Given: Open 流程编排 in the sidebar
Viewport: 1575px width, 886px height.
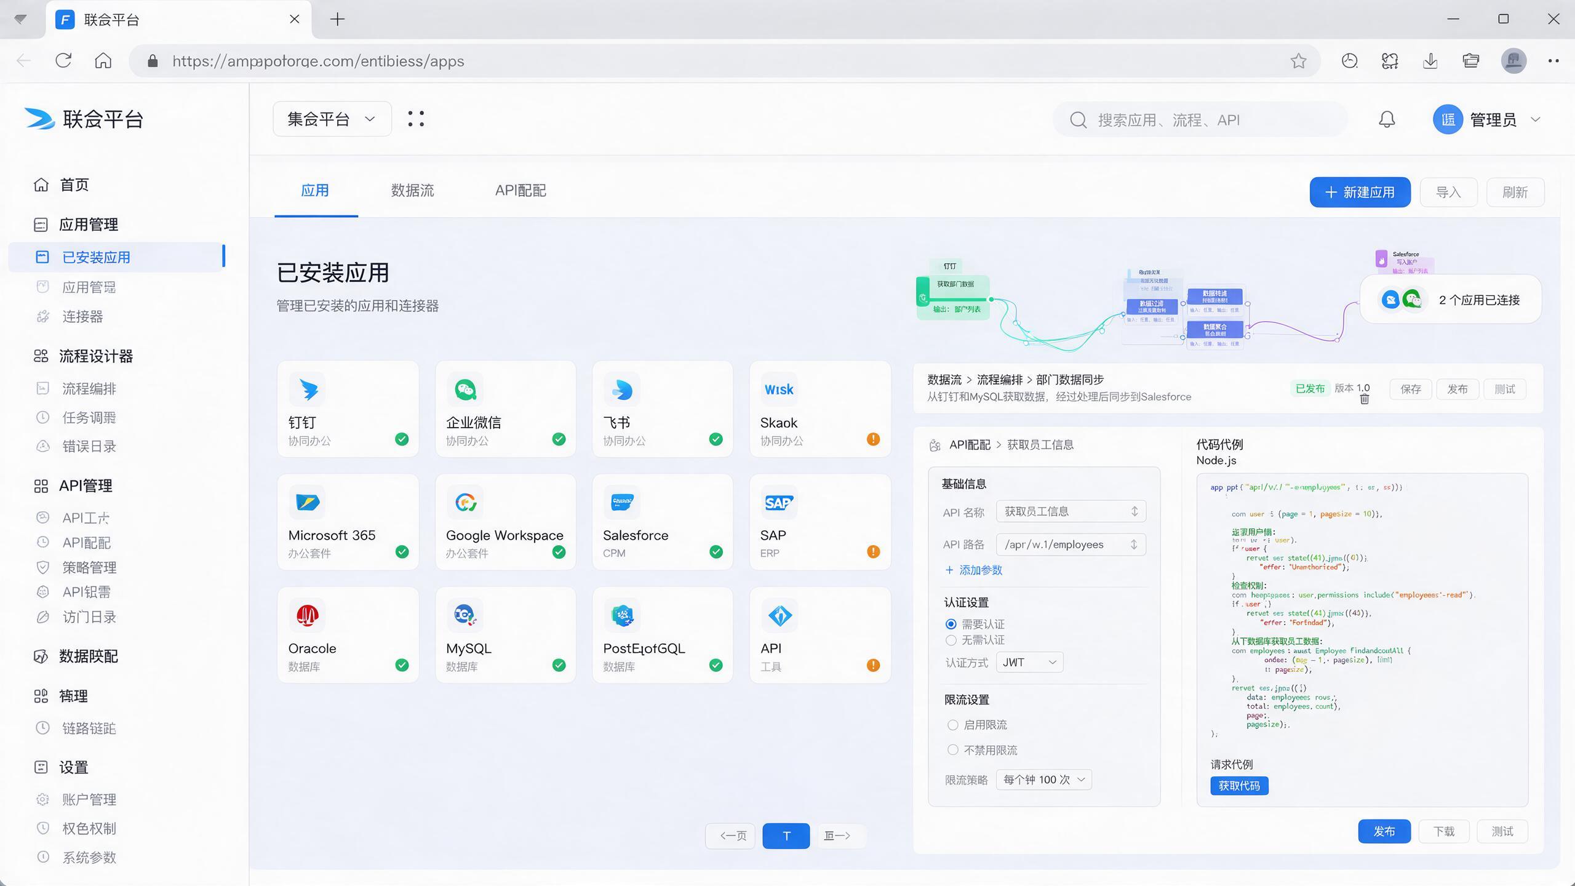Looking at the screenshot, I should (89, 389).
